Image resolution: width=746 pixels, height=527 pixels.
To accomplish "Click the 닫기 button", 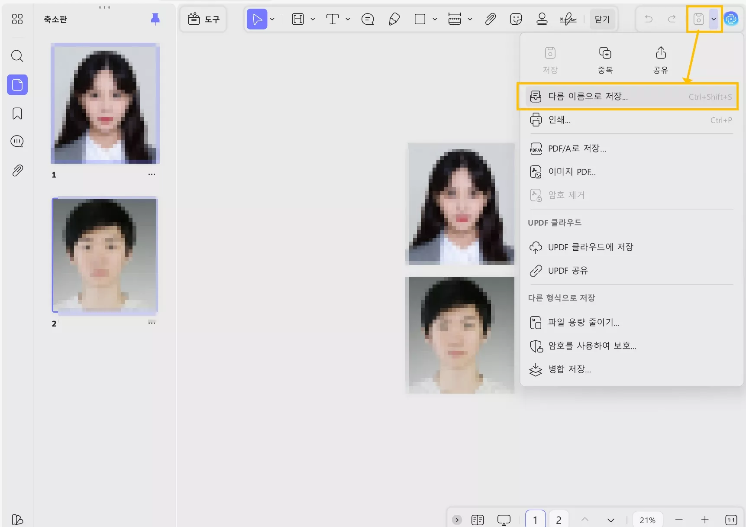I will [x=602, y=19].
